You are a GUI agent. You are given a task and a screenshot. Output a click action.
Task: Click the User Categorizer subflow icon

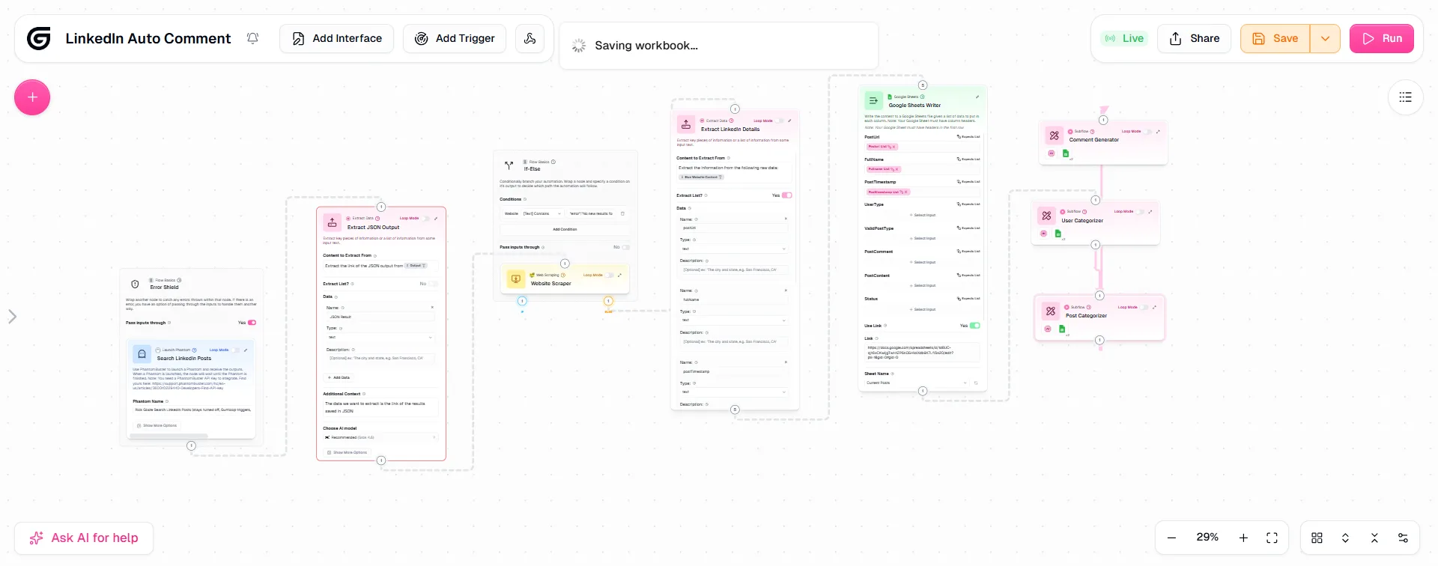[1046, 216]
